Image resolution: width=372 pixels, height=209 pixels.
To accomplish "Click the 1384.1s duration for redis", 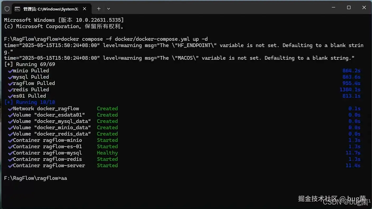I will tap(350, 89).
